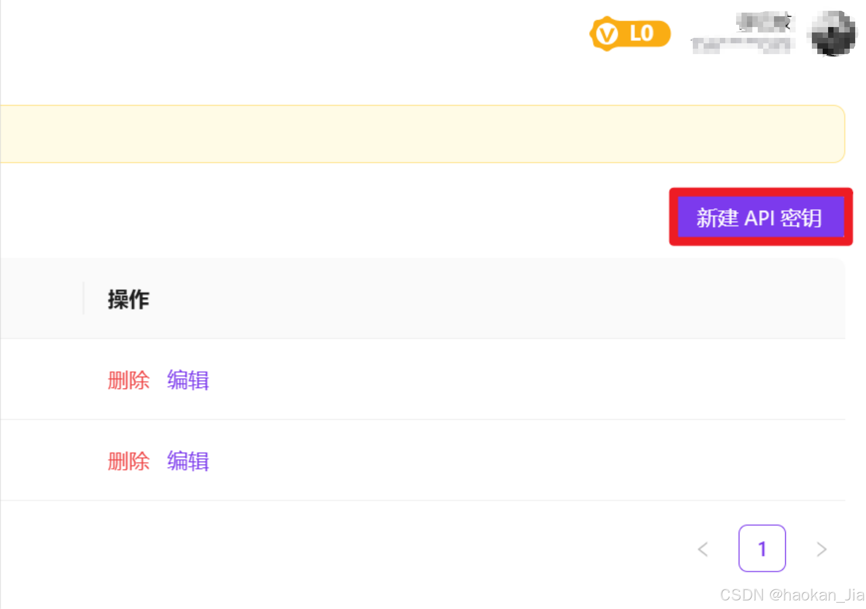The image size is (866, 609).
Task: Delete the second API key row
Action: coord(129,461)
